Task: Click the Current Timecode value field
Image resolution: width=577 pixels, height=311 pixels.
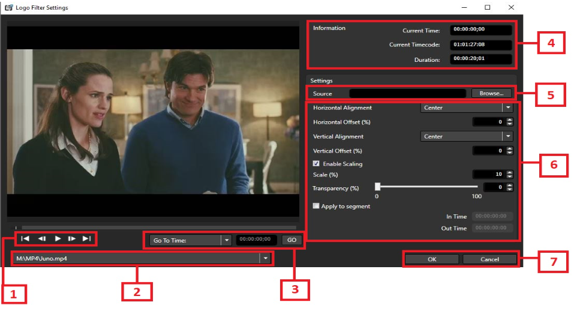Action: (480, 44)
